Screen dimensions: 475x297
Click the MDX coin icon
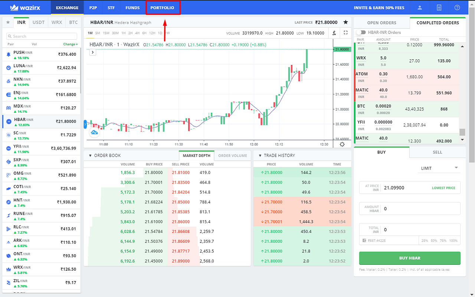(9, 108)
